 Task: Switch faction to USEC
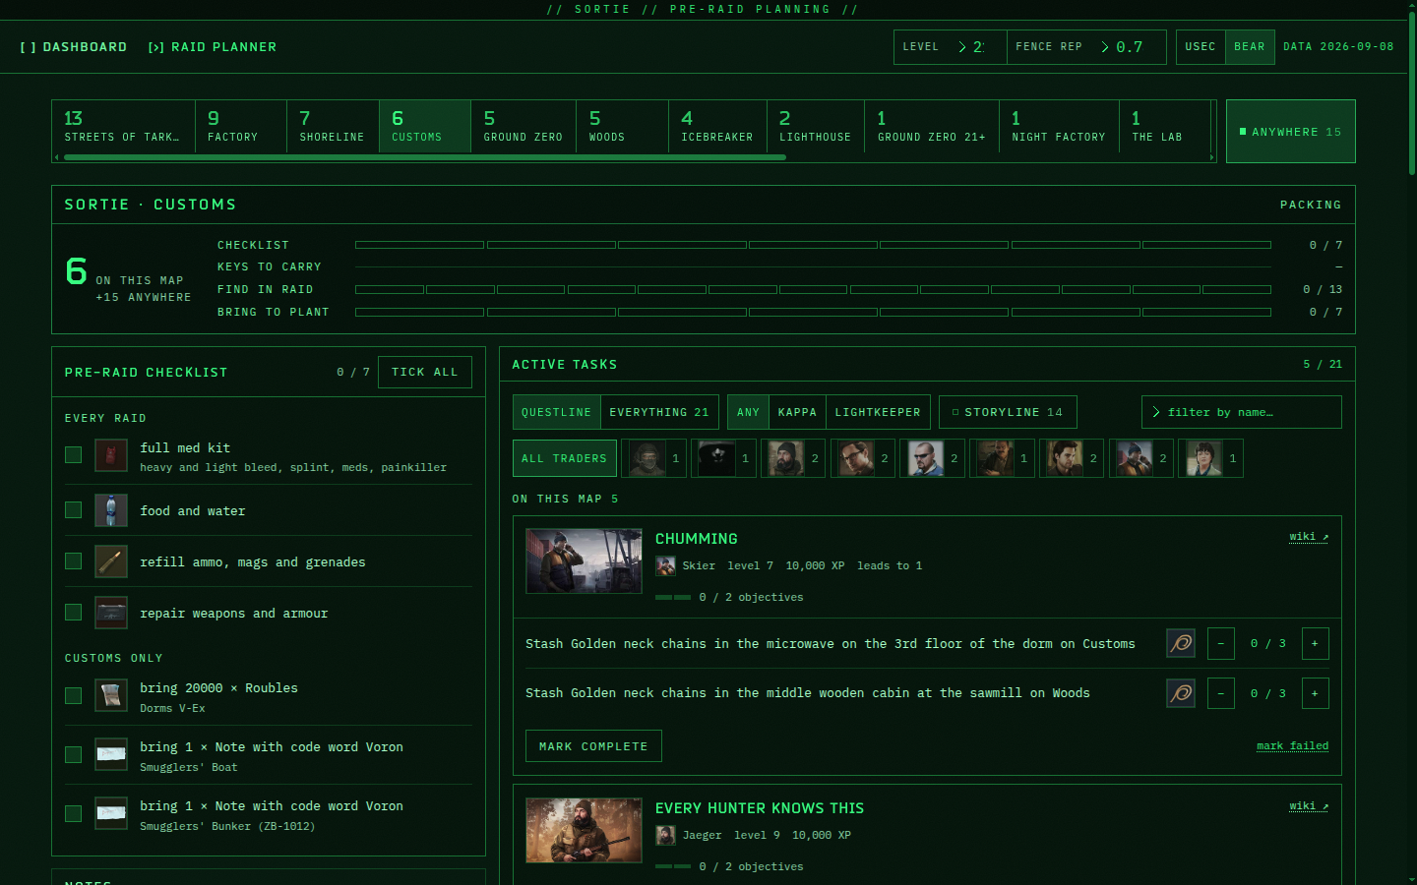pos(1201,47)
